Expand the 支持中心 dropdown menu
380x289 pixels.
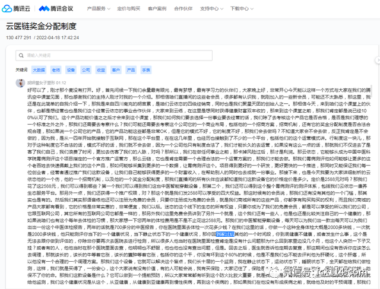[211, 9]
